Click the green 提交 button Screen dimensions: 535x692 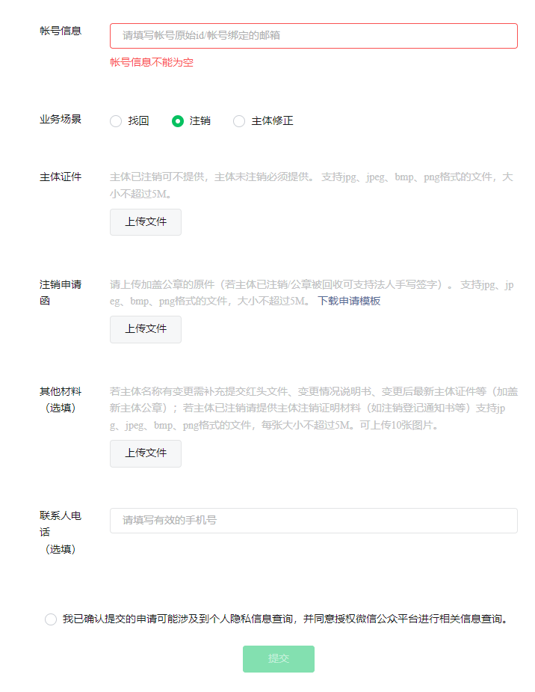click(x=279, y=659)
